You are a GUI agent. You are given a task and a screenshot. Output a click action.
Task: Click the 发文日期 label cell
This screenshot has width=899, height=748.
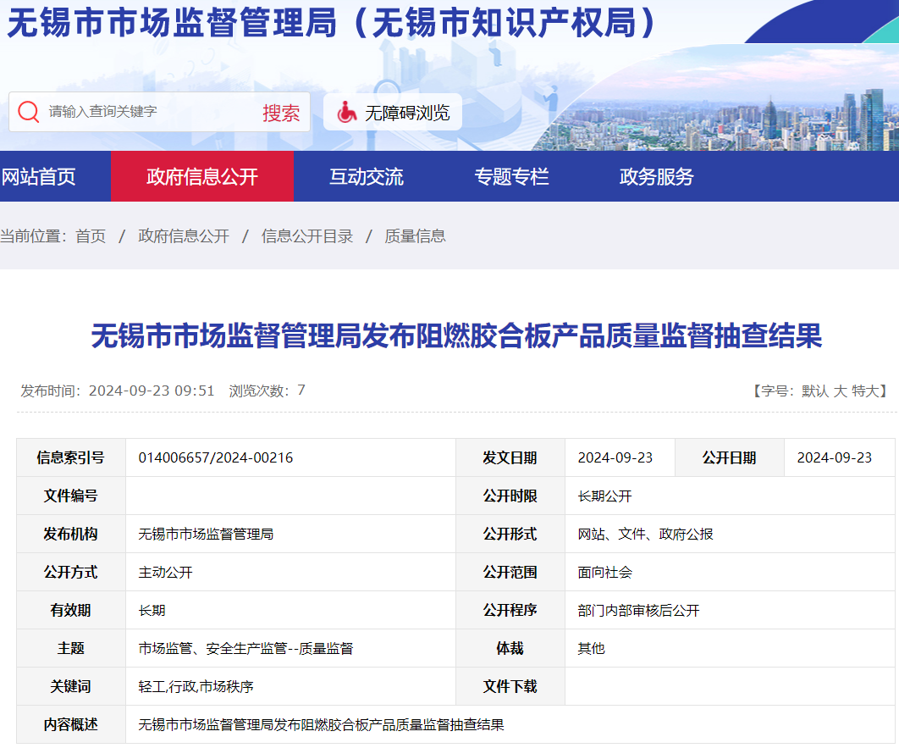(510, 457)
